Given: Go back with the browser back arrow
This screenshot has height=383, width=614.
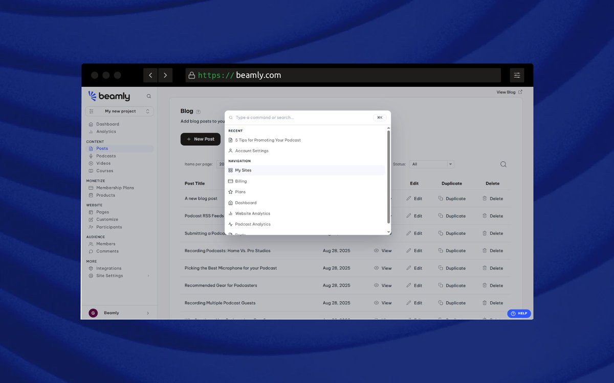Looking at the screenshot, I should click(150, 75).
